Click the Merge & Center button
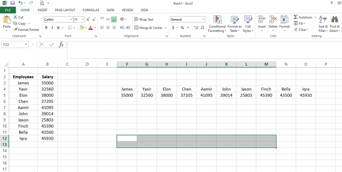This screenshot has width=342, height=172. click(x=148, y=28)
